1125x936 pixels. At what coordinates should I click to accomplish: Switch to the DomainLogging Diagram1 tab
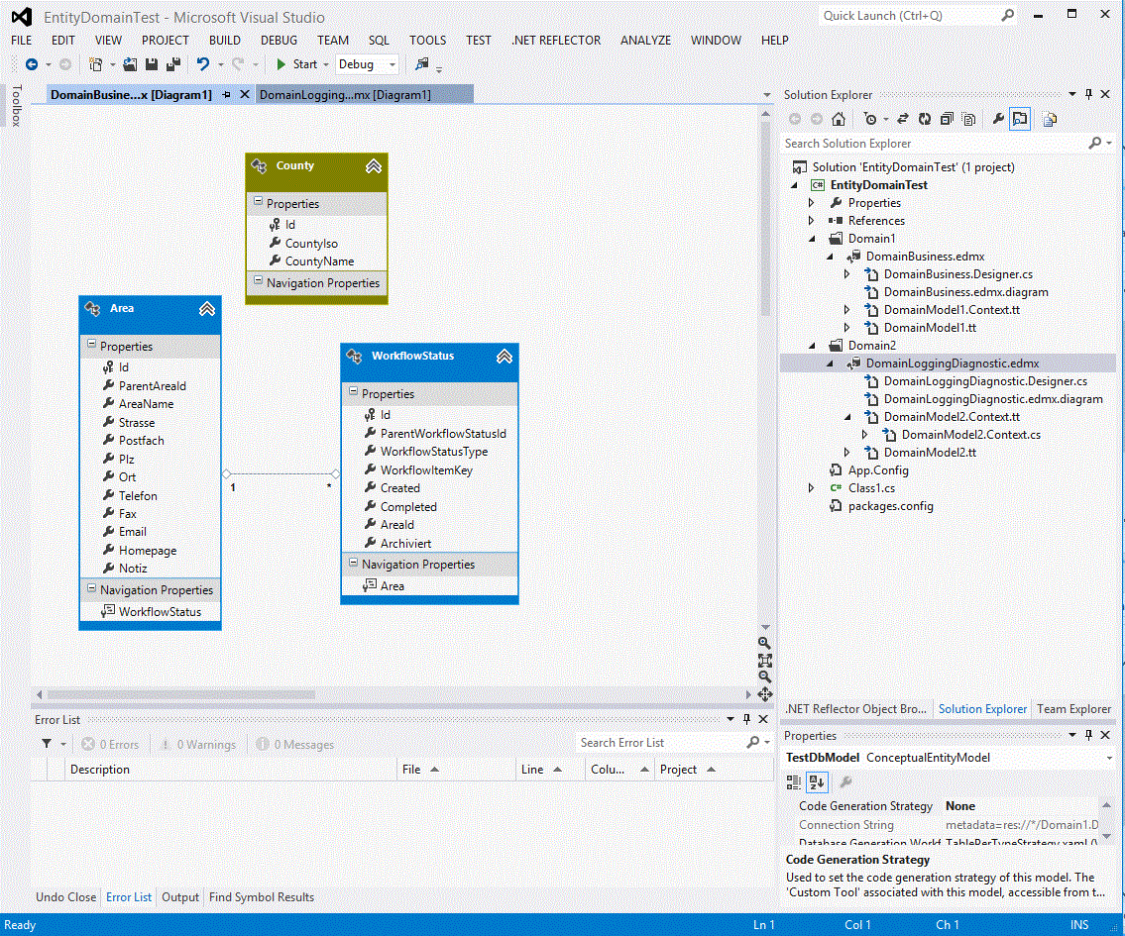[x=345, y=95]
